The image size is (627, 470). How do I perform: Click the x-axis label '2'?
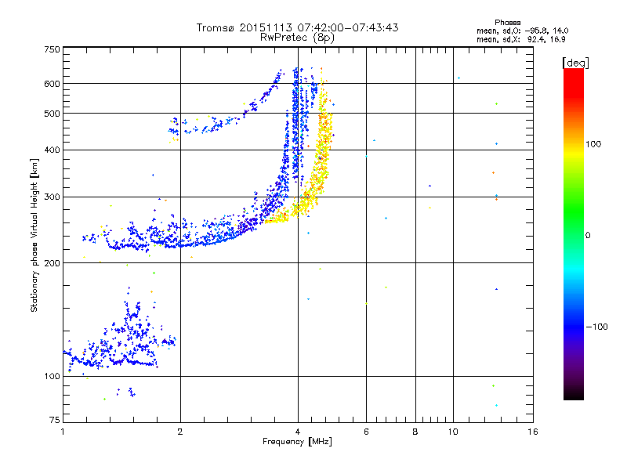pyautogui.click(x=180, y=432)
